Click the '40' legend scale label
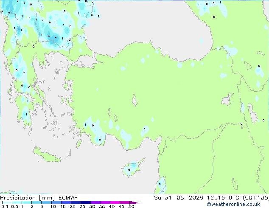 112,206
